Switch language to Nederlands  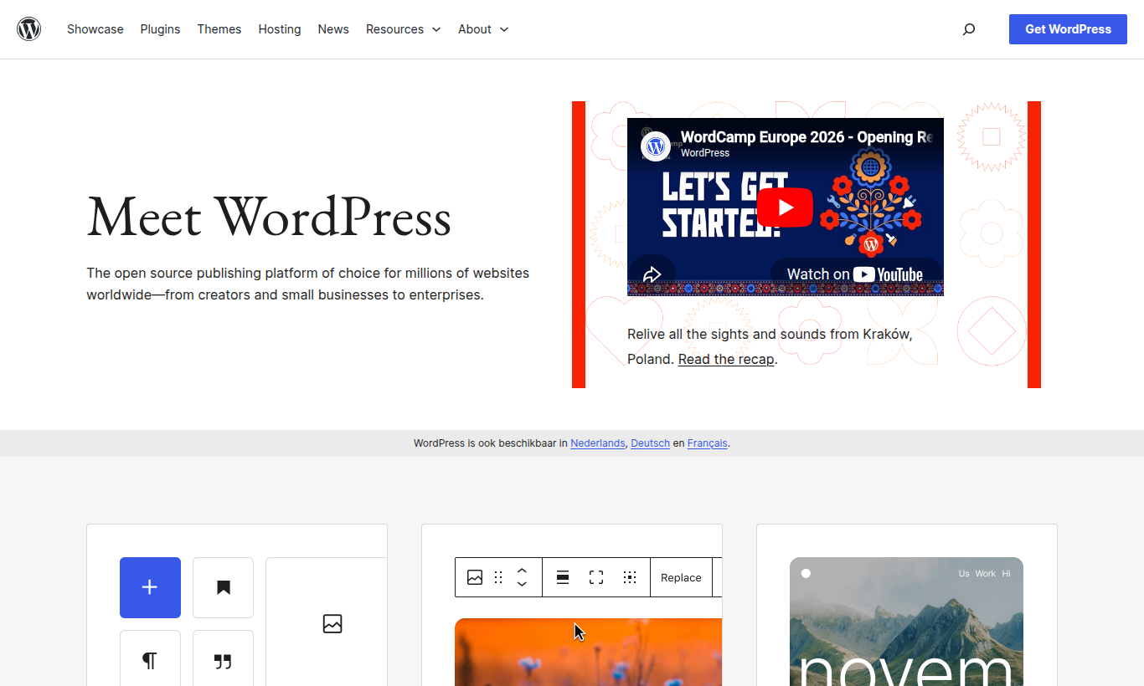coord(598,443)
